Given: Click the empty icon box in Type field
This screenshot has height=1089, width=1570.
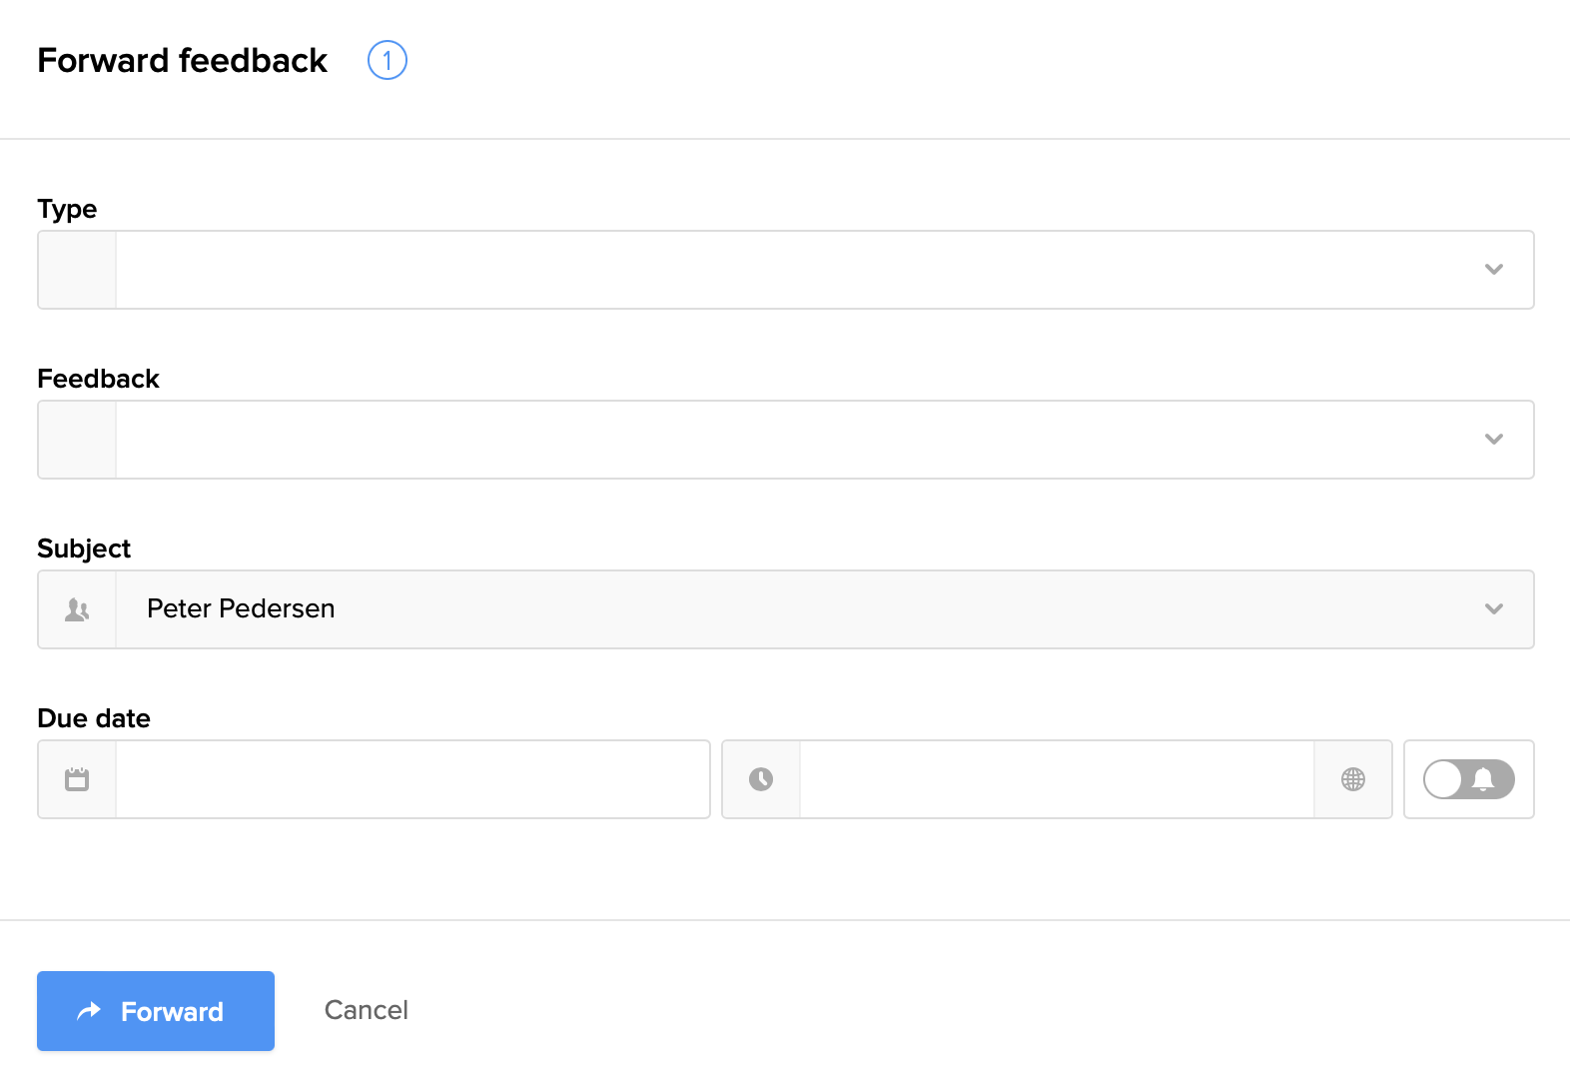Looking at the screenshot, I should pyautogui.click(x=77, y=270).
